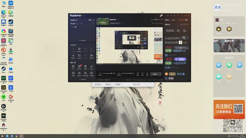Viewport: 246px width, 138px height.
Task: Click the share (分享) button above the preview
Action: 161,20
